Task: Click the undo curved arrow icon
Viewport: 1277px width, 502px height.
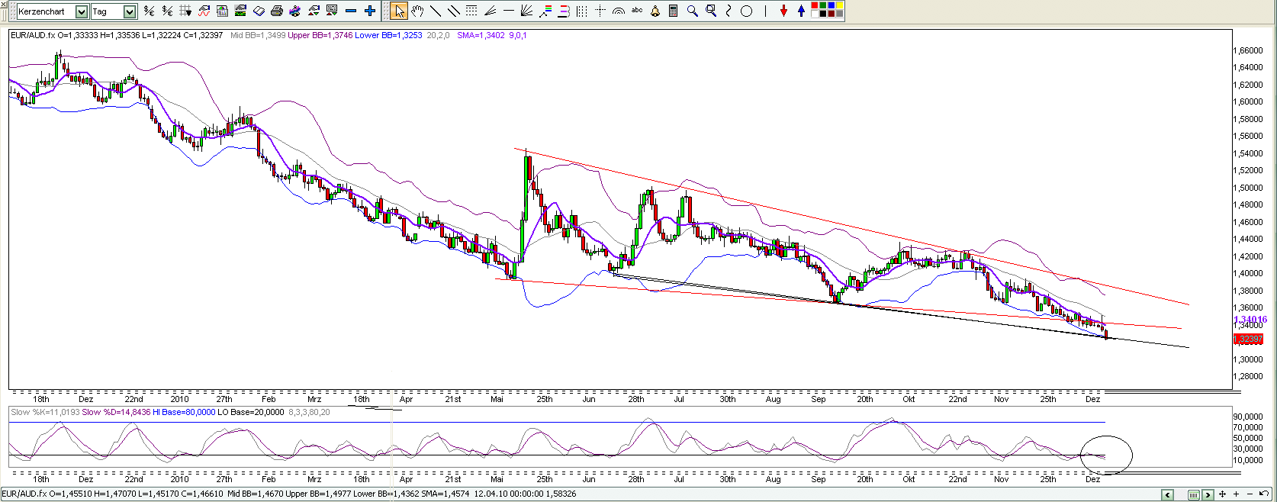Action: (x=1264, y=494)
